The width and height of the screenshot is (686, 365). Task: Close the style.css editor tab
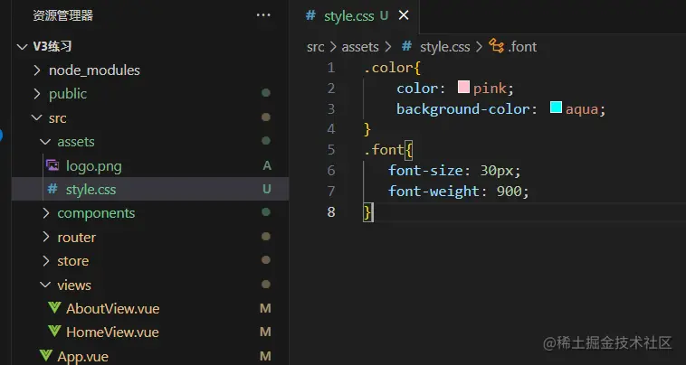[x=404, y=15]
